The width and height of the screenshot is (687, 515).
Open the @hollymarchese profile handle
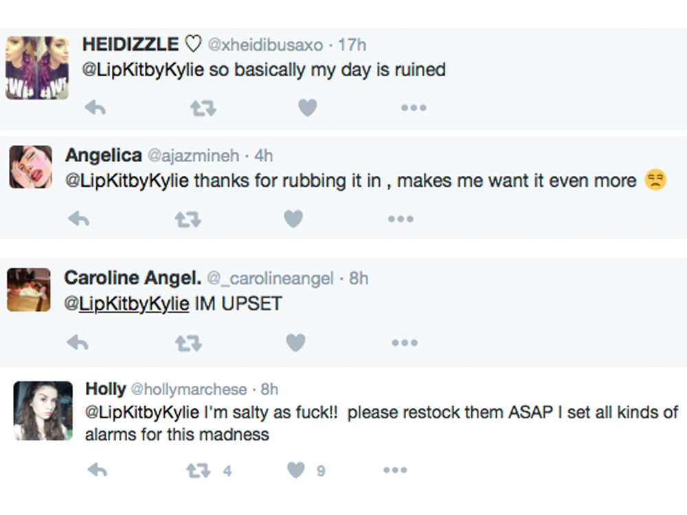click(x=188, y=389)
